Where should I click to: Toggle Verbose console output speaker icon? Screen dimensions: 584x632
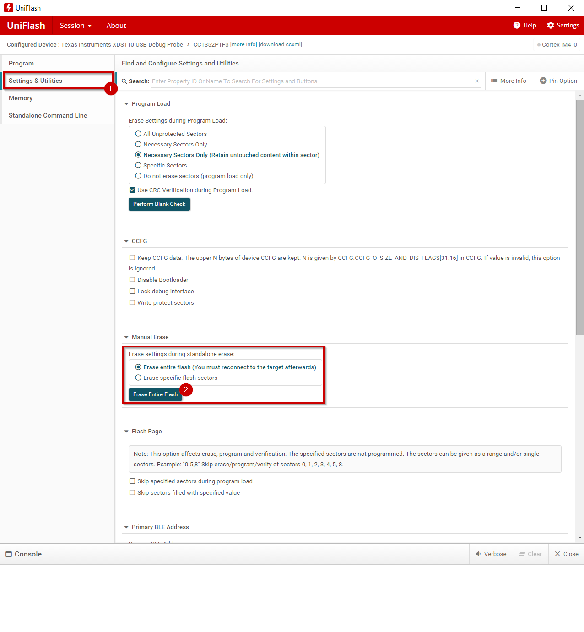[x=478, y=554]
